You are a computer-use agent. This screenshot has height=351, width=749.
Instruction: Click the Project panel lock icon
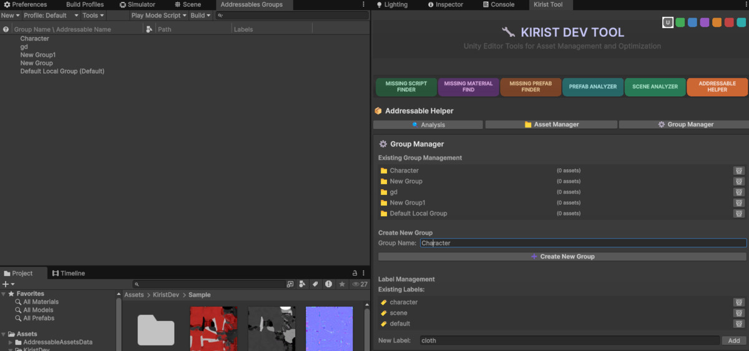[x=355, y=273]
